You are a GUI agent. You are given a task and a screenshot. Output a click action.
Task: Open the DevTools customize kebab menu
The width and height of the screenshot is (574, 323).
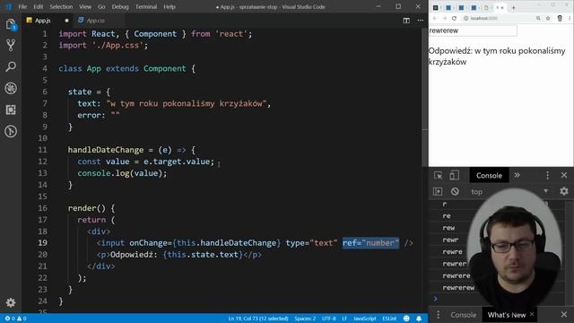pyautogui.click(x=548, y=176)
